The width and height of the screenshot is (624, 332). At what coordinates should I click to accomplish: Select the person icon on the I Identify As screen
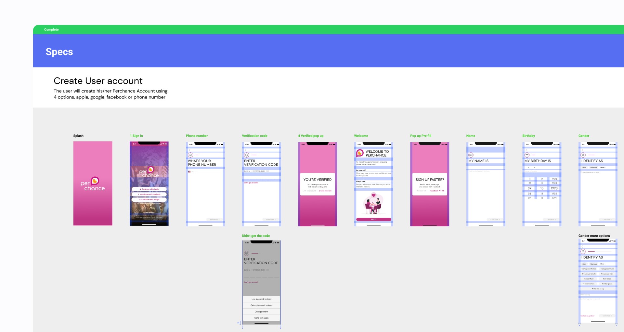[x=583, y=155]
